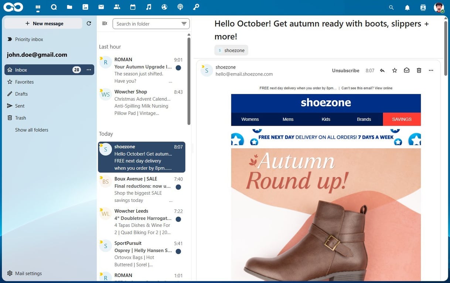450x283 pixels.
Task: Open the Calendar app icon
Action: (133, 7)
